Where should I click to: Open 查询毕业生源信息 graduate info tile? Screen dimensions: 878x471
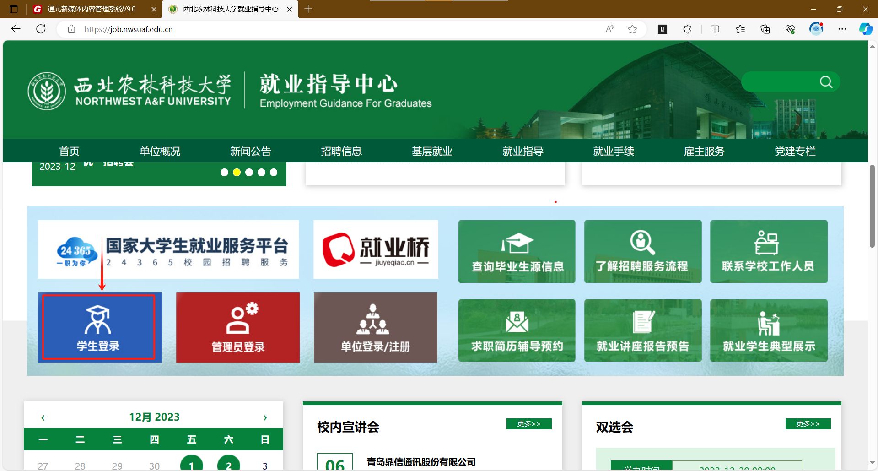pyautogui.click(x=517, y=251)
